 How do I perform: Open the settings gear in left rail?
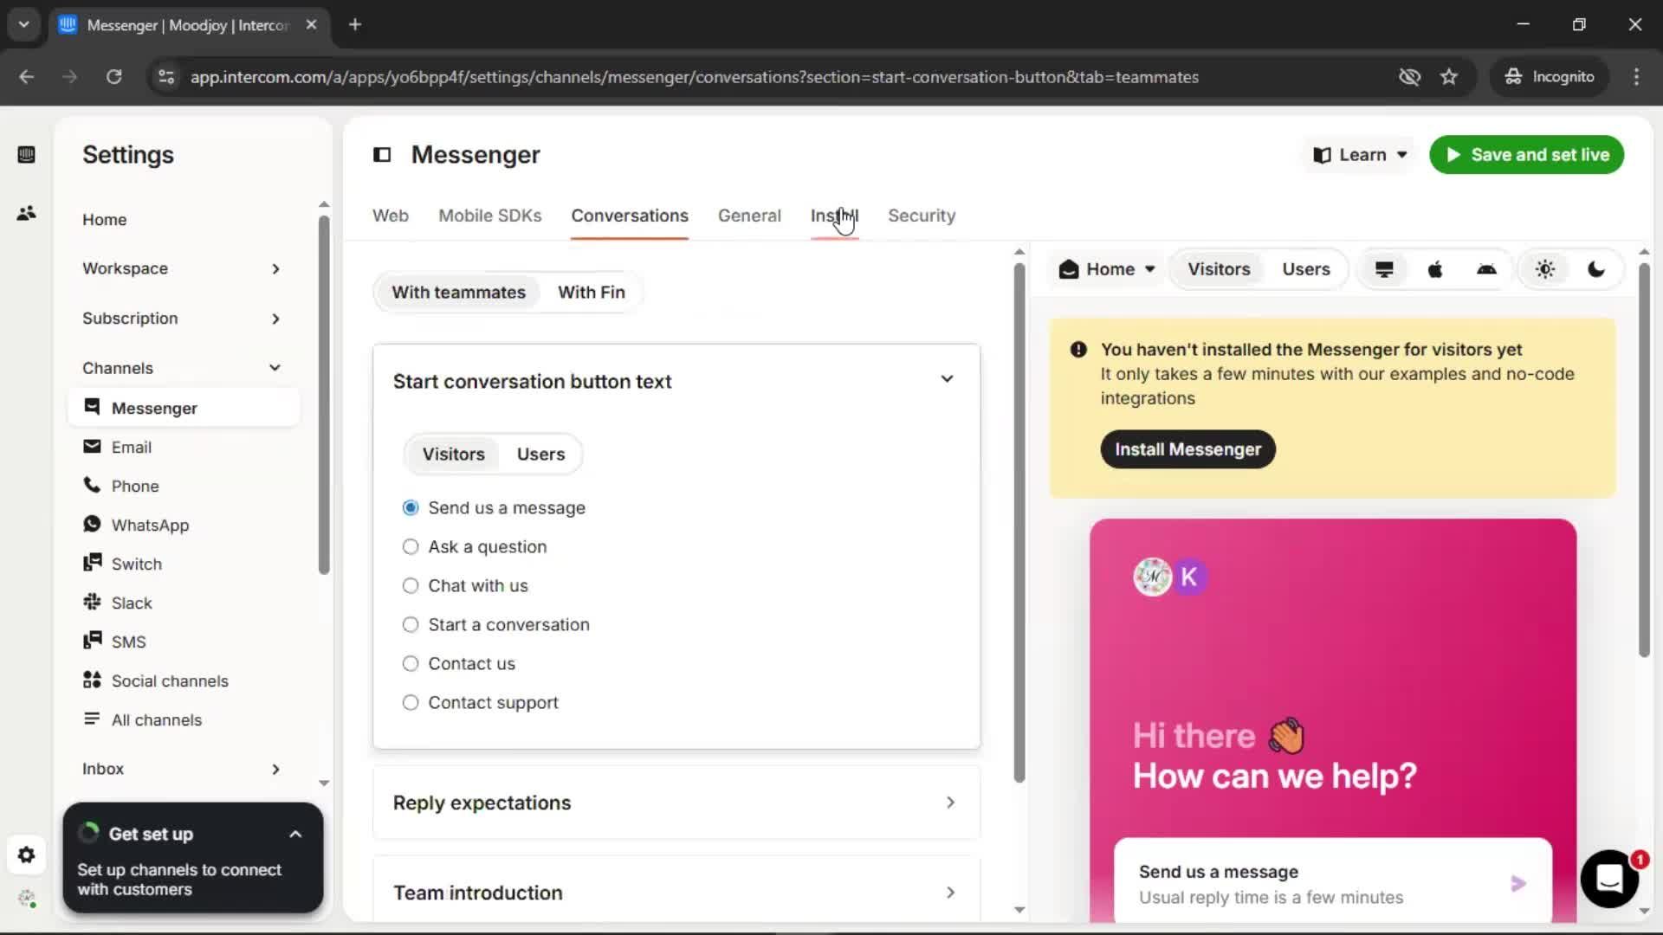(26, 855)
